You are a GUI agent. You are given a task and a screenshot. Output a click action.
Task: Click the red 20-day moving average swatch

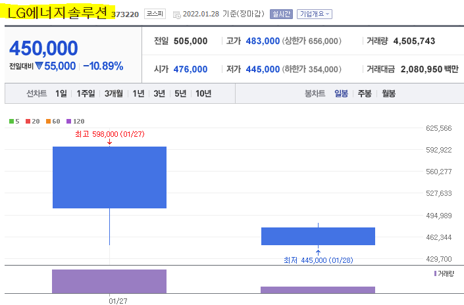click(x=28, y=121)
